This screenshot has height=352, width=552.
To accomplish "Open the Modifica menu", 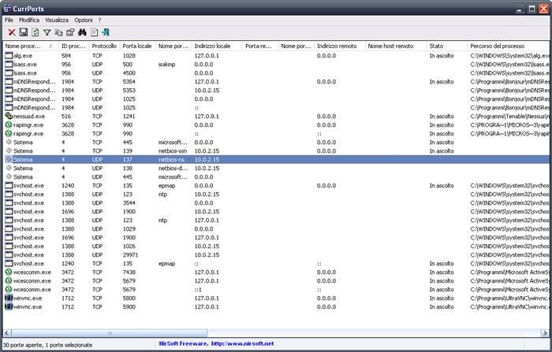I will (x=29, y=19).
